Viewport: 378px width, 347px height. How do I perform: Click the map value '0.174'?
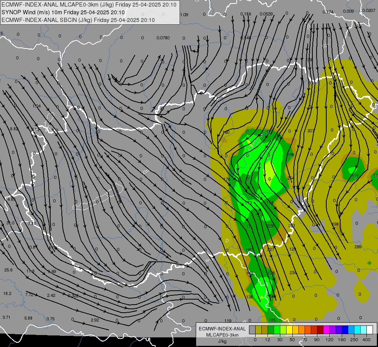328,12
